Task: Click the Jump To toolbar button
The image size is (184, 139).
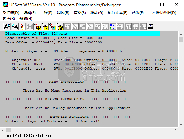Action: 68,27
